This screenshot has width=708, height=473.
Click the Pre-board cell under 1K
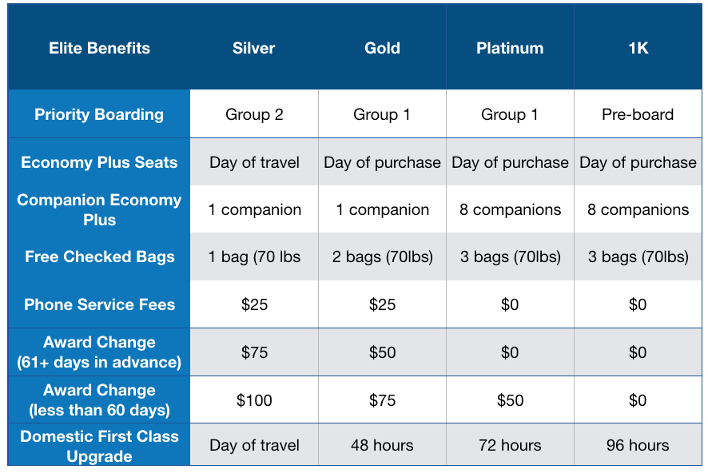pos(638,114)
